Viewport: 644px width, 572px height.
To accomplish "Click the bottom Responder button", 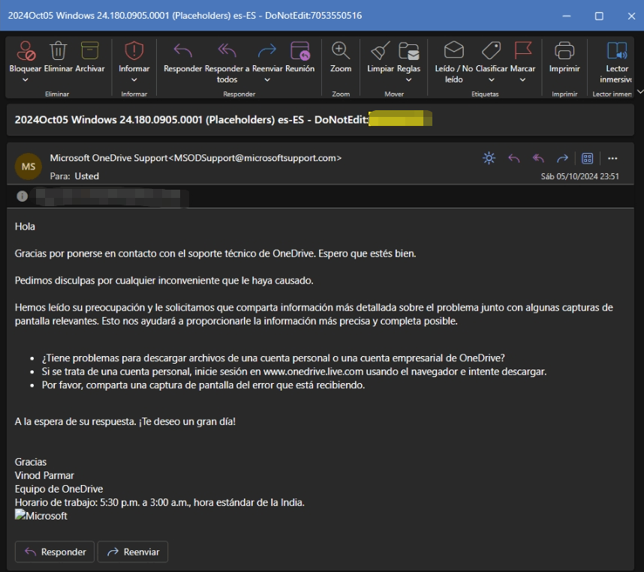I will click(55, 552).
